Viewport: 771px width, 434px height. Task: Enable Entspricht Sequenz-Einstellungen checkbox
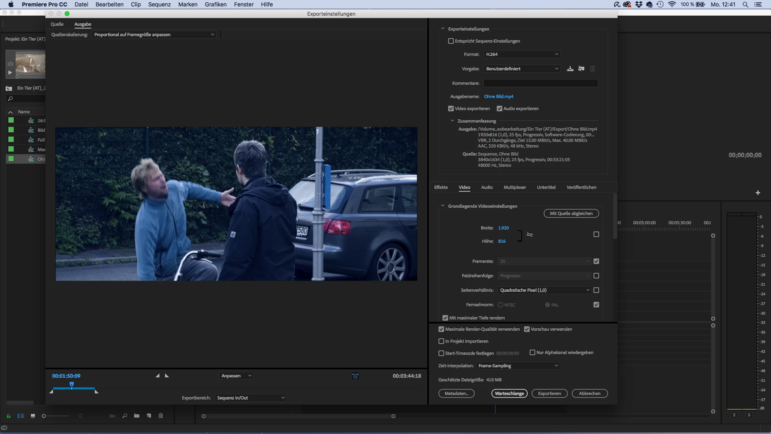(x=451, y=41)
